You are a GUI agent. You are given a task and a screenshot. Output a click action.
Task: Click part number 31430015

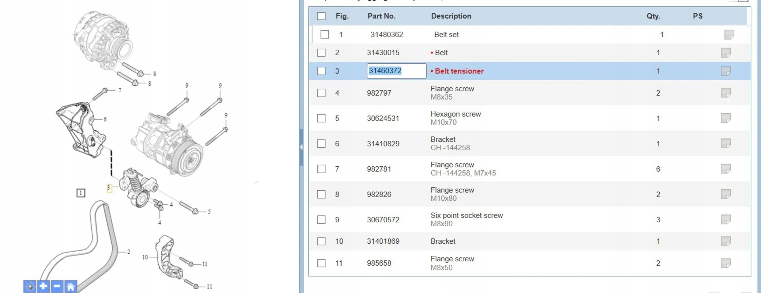[x=383, y=53]
